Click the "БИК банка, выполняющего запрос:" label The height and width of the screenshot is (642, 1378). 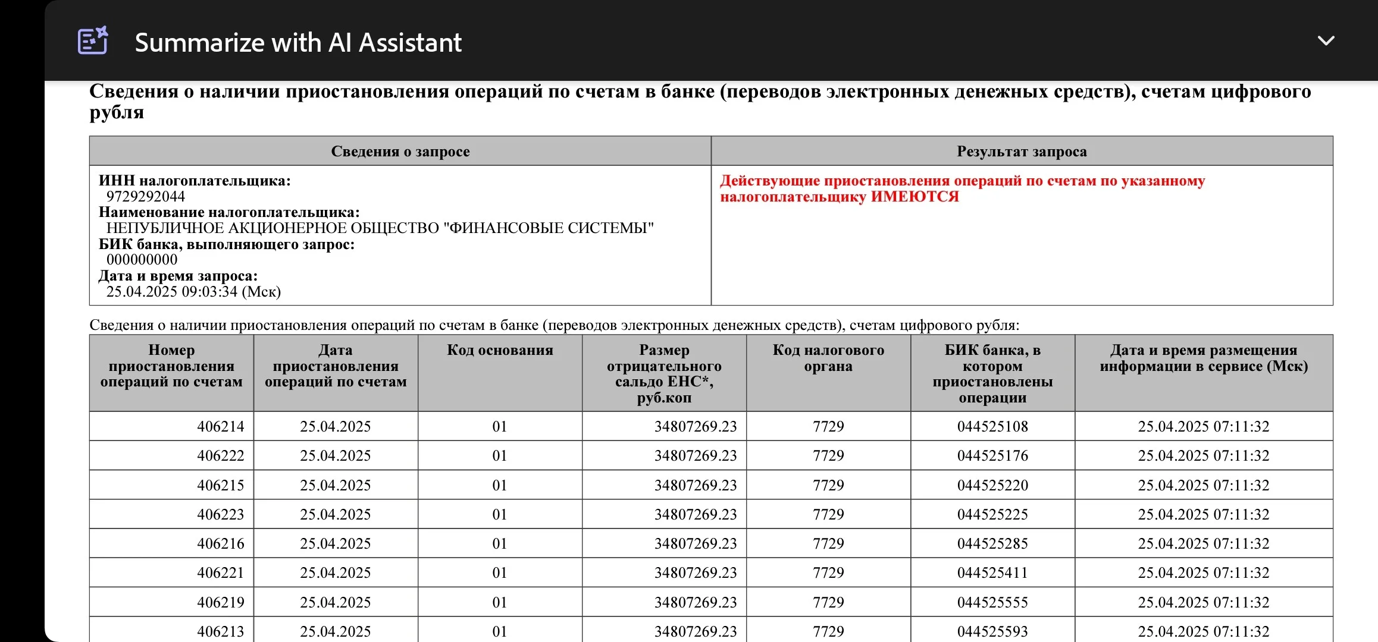(x=227, y=244)
